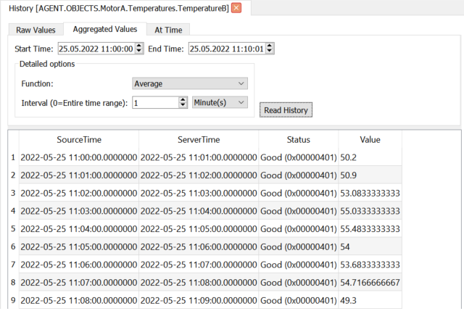
Task: Click the SourceTime column header
Action: [79, 140]
